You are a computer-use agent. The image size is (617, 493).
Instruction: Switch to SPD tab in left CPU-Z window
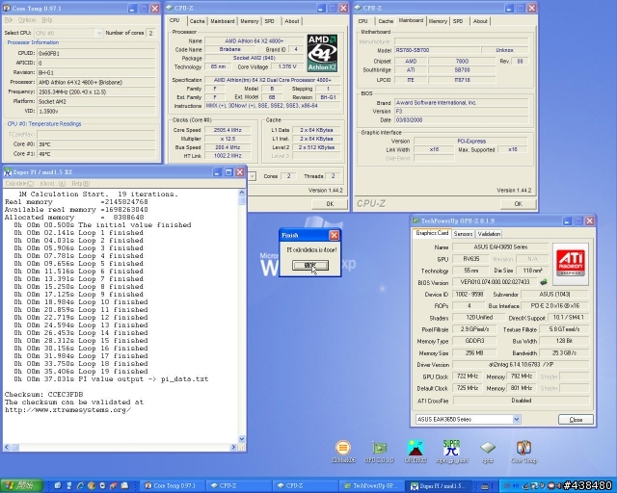click(x=270, y=21)
